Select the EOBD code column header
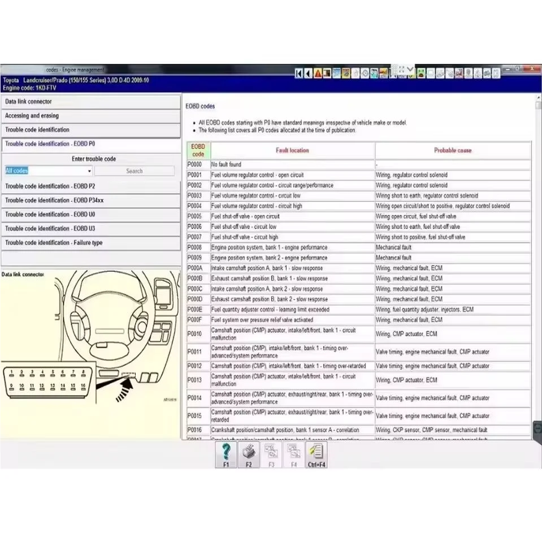Image resolution: width=542 pixels, height=542 pixels. click(x=198, y=150)
